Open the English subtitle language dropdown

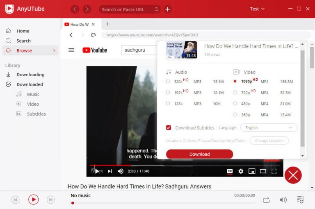pos(269,127)
